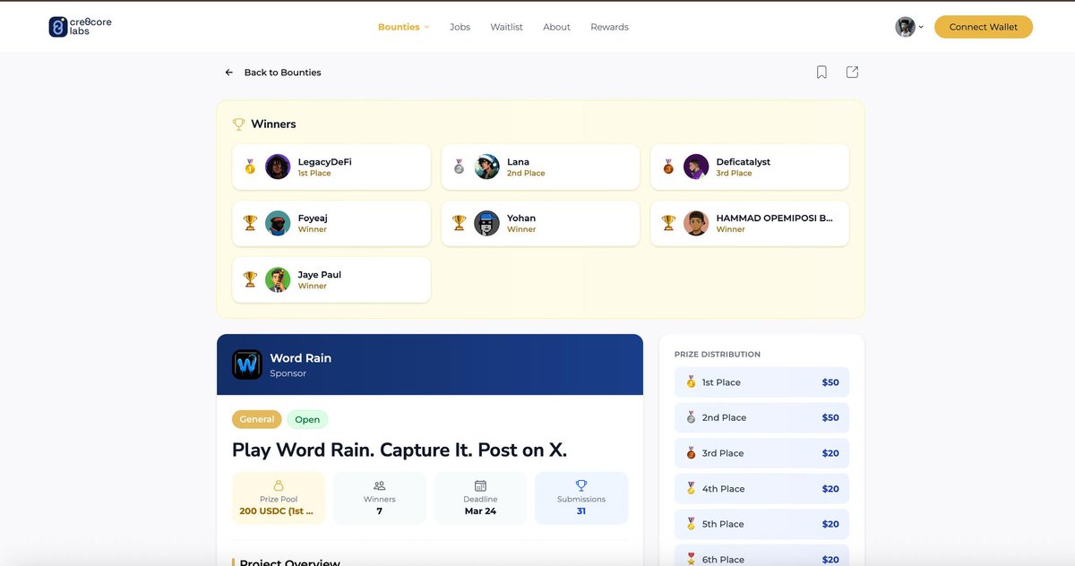
Task: Click the 1st Place $50 prize row
Action: point(761,382)
